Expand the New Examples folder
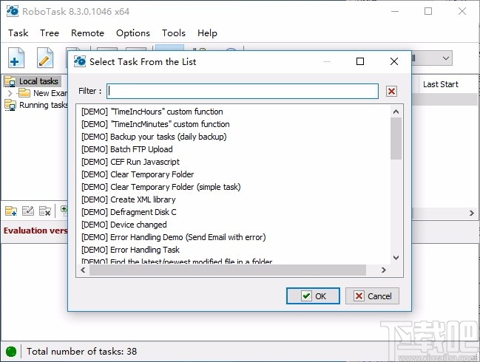 [10, 93]
